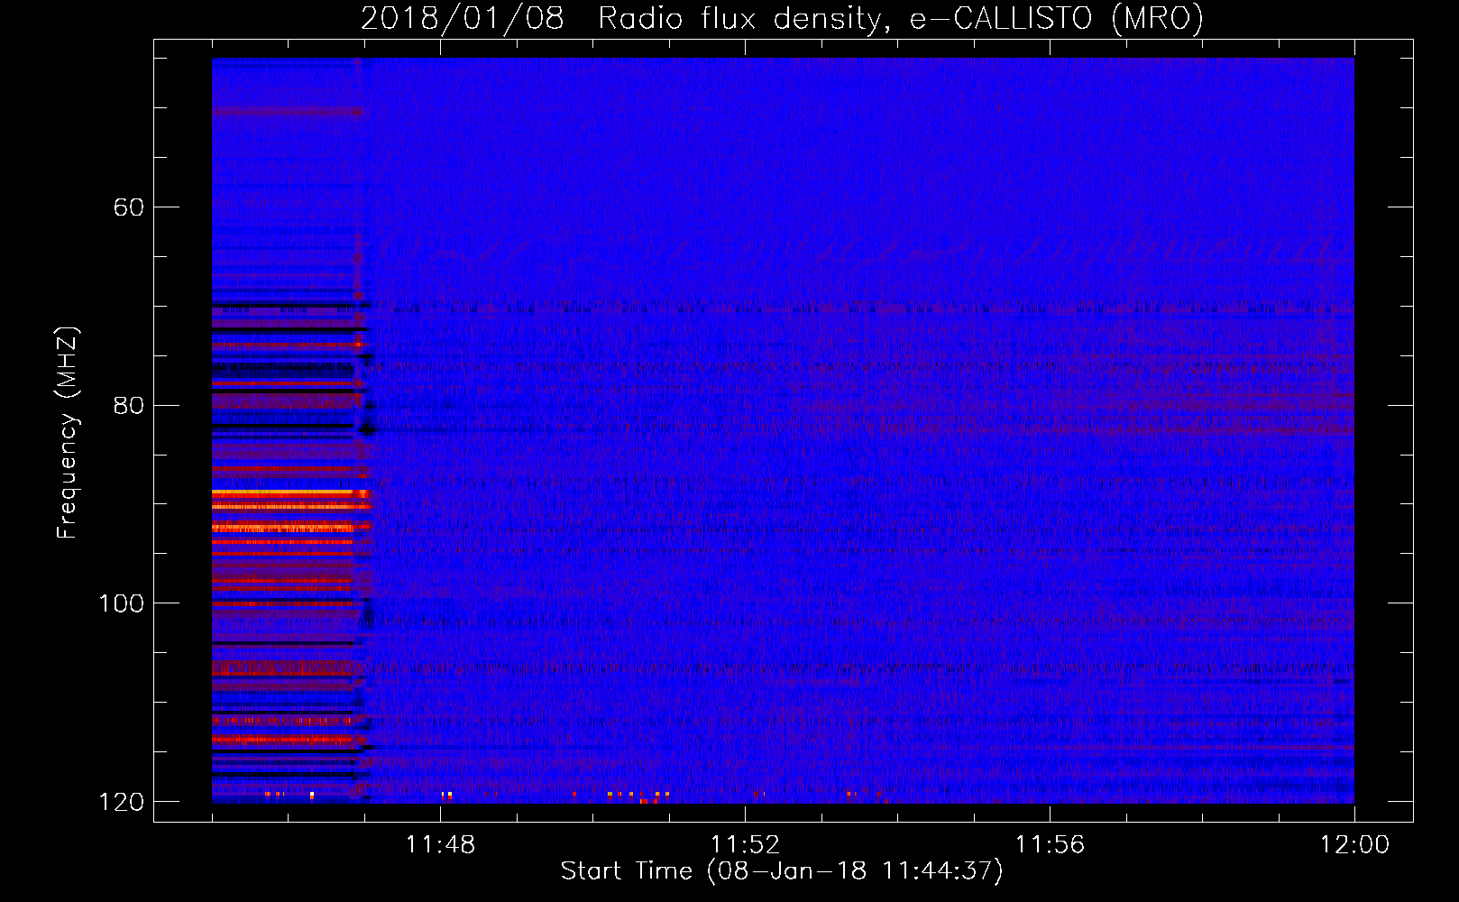Click the plot title 'Radio flux density, e-CALLISTO (MRO)'
This screenshot has width=1459, height=902.
901,18
